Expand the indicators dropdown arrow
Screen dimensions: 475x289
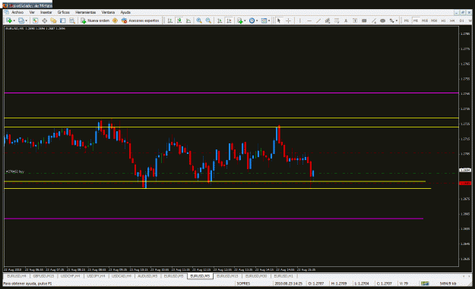(x=245, y=20)
